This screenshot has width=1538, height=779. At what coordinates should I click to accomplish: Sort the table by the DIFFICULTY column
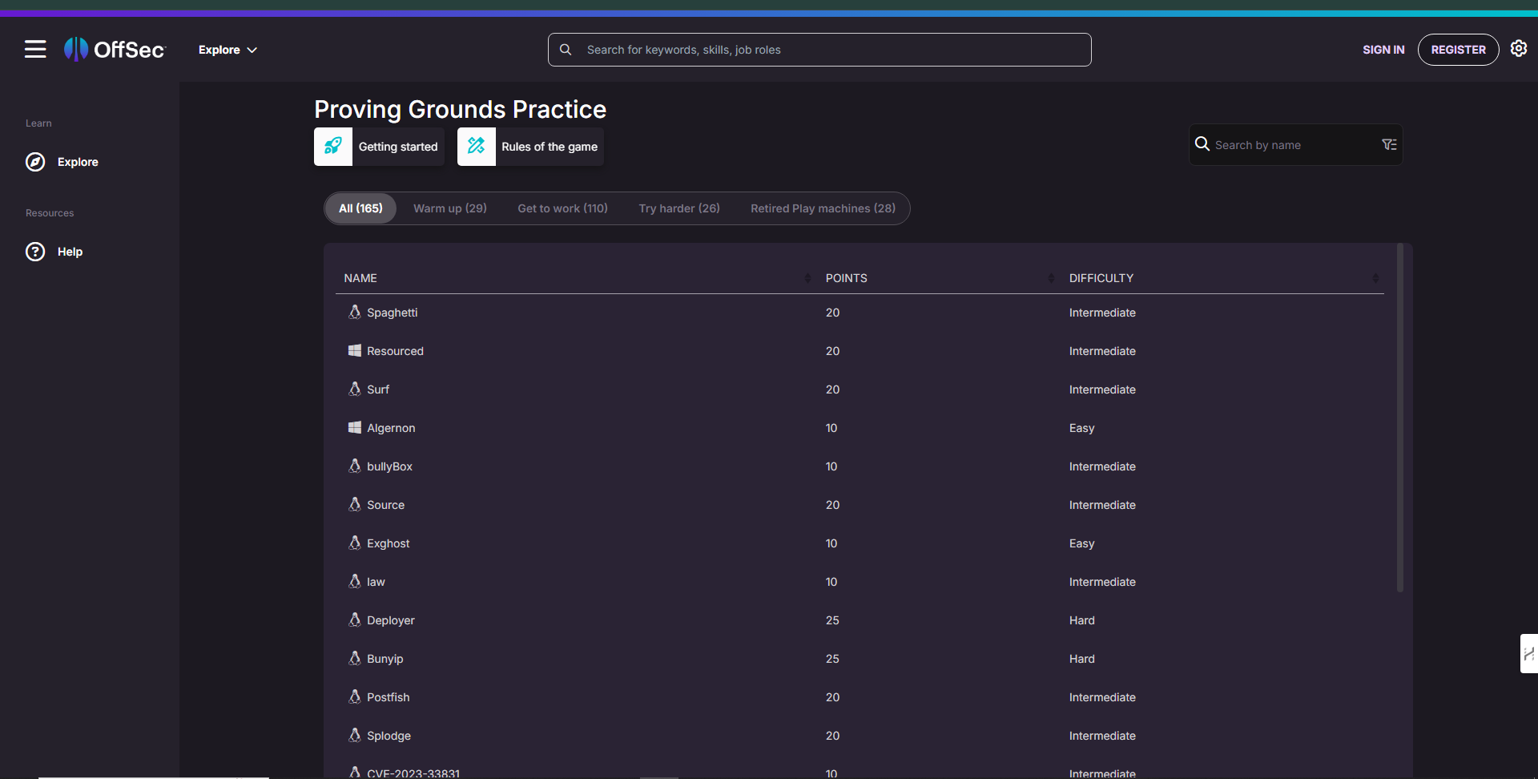click(1375, 278)
